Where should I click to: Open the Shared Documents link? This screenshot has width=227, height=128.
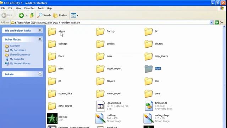(x=20, y=55)
